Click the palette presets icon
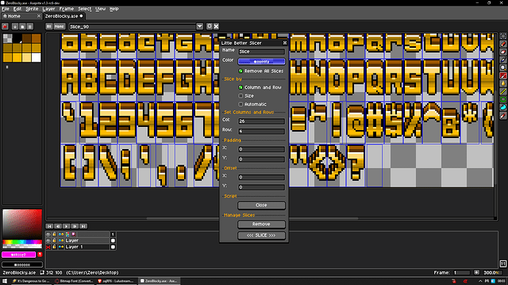 pyautogui.click(x=22, y=26)
